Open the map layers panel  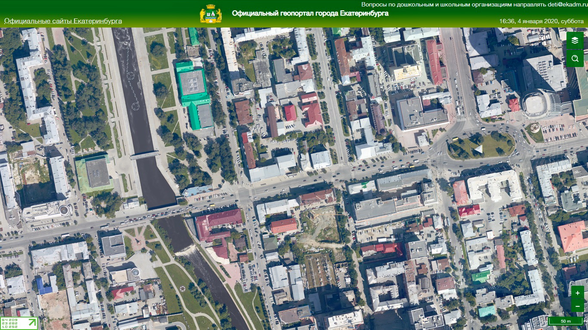[x=575, y=40]
